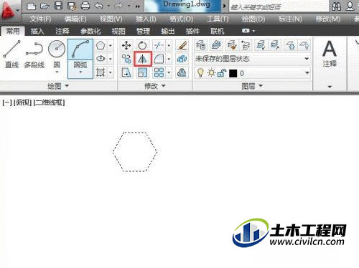Screen dimensions: 359x268
Task: Activate the Explode tool
Action: coord(182,59)
